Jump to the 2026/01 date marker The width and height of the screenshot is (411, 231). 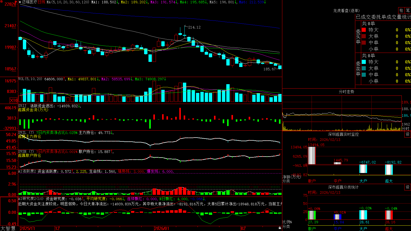pyautogui.click(x=162, y=228)
